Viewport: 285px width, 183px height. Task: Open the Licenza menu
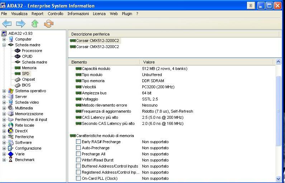99,14
